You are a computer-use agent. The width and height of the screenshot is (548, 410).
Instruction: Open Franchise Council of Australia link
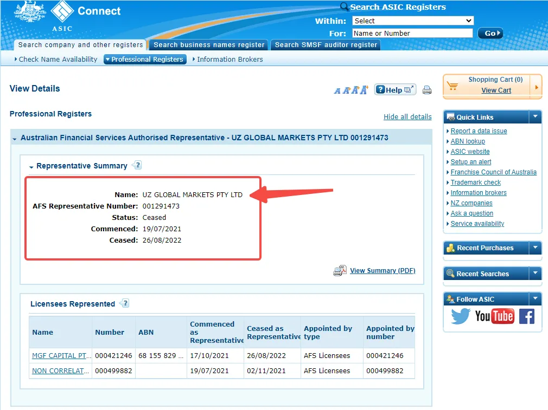click(494, 172)
